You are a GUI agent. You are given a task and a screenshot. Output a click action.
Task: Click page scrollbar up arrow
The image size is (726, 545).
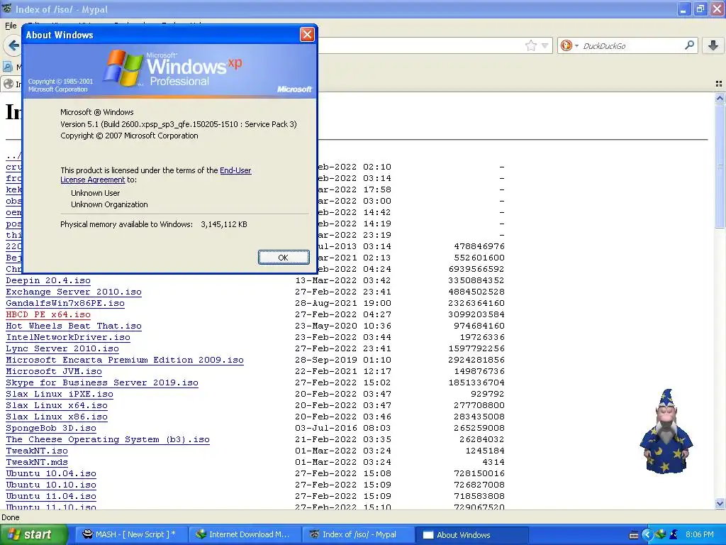720,98
